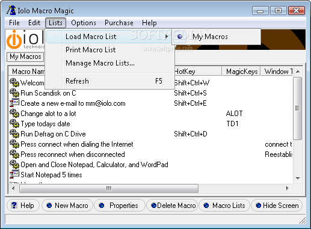Sort by the Window Title column header

(x=277, y=71)
